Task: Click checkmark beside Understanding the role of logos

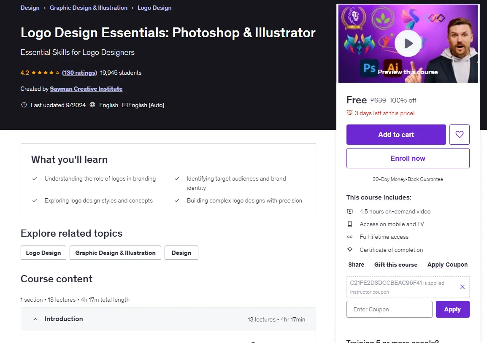Action: click(x=35, y=178)
